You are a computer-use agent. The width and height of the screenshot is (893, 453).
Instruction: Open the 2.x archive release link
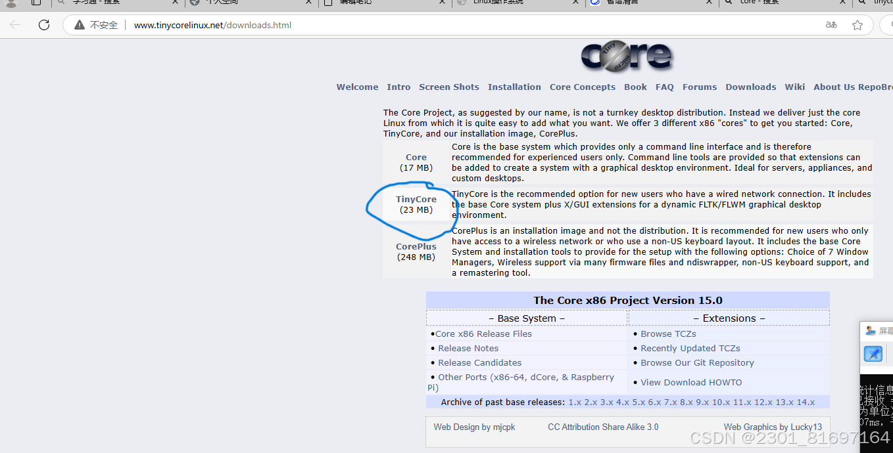coord(591,402)
